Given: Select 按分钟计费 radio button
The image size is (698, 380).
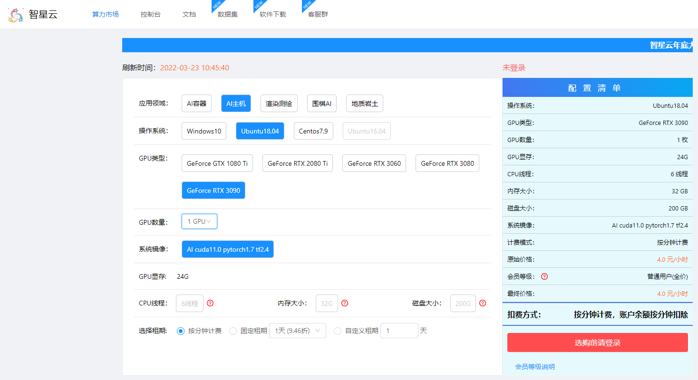Looking at the screenshot, I should (x=181, y=331).
